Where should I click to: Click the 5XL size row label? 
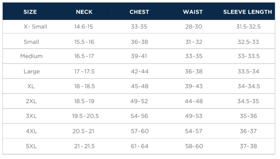point(31,146)
